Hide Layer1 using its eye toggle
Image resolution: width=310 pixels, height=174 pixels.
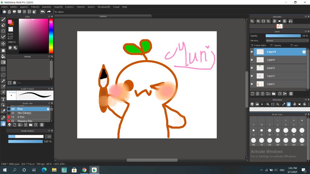(x=252, y=84)
